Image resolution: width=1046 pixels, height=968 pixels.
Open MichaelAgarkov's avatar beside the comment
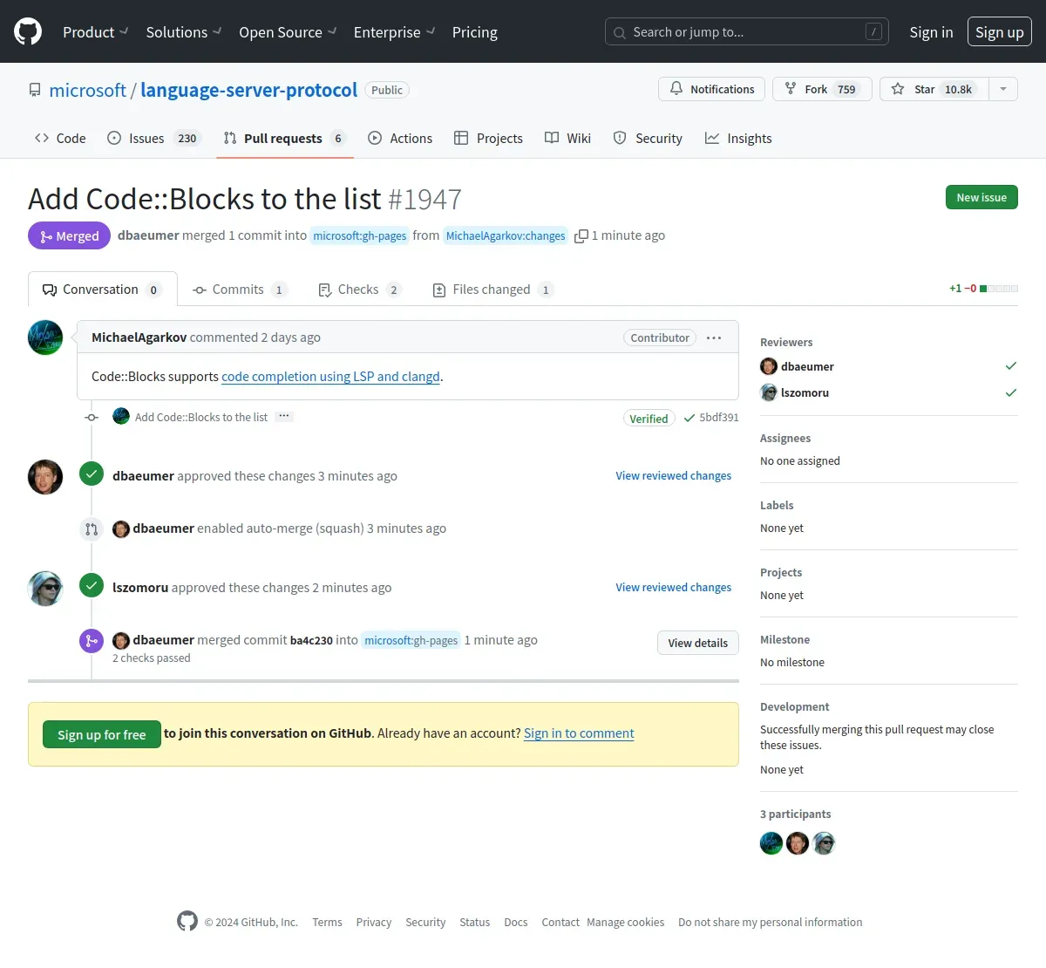pyautogui.click(x=45, y=337)
